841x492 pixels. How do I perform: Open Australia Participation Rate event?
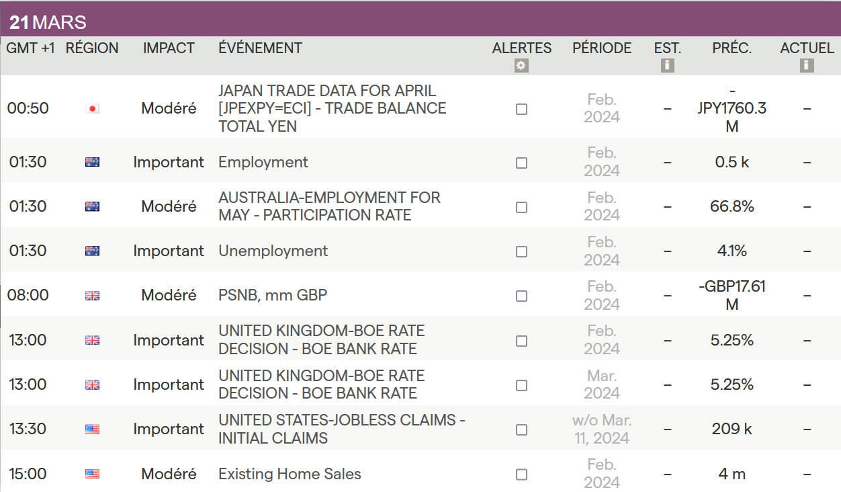point(329,206)
